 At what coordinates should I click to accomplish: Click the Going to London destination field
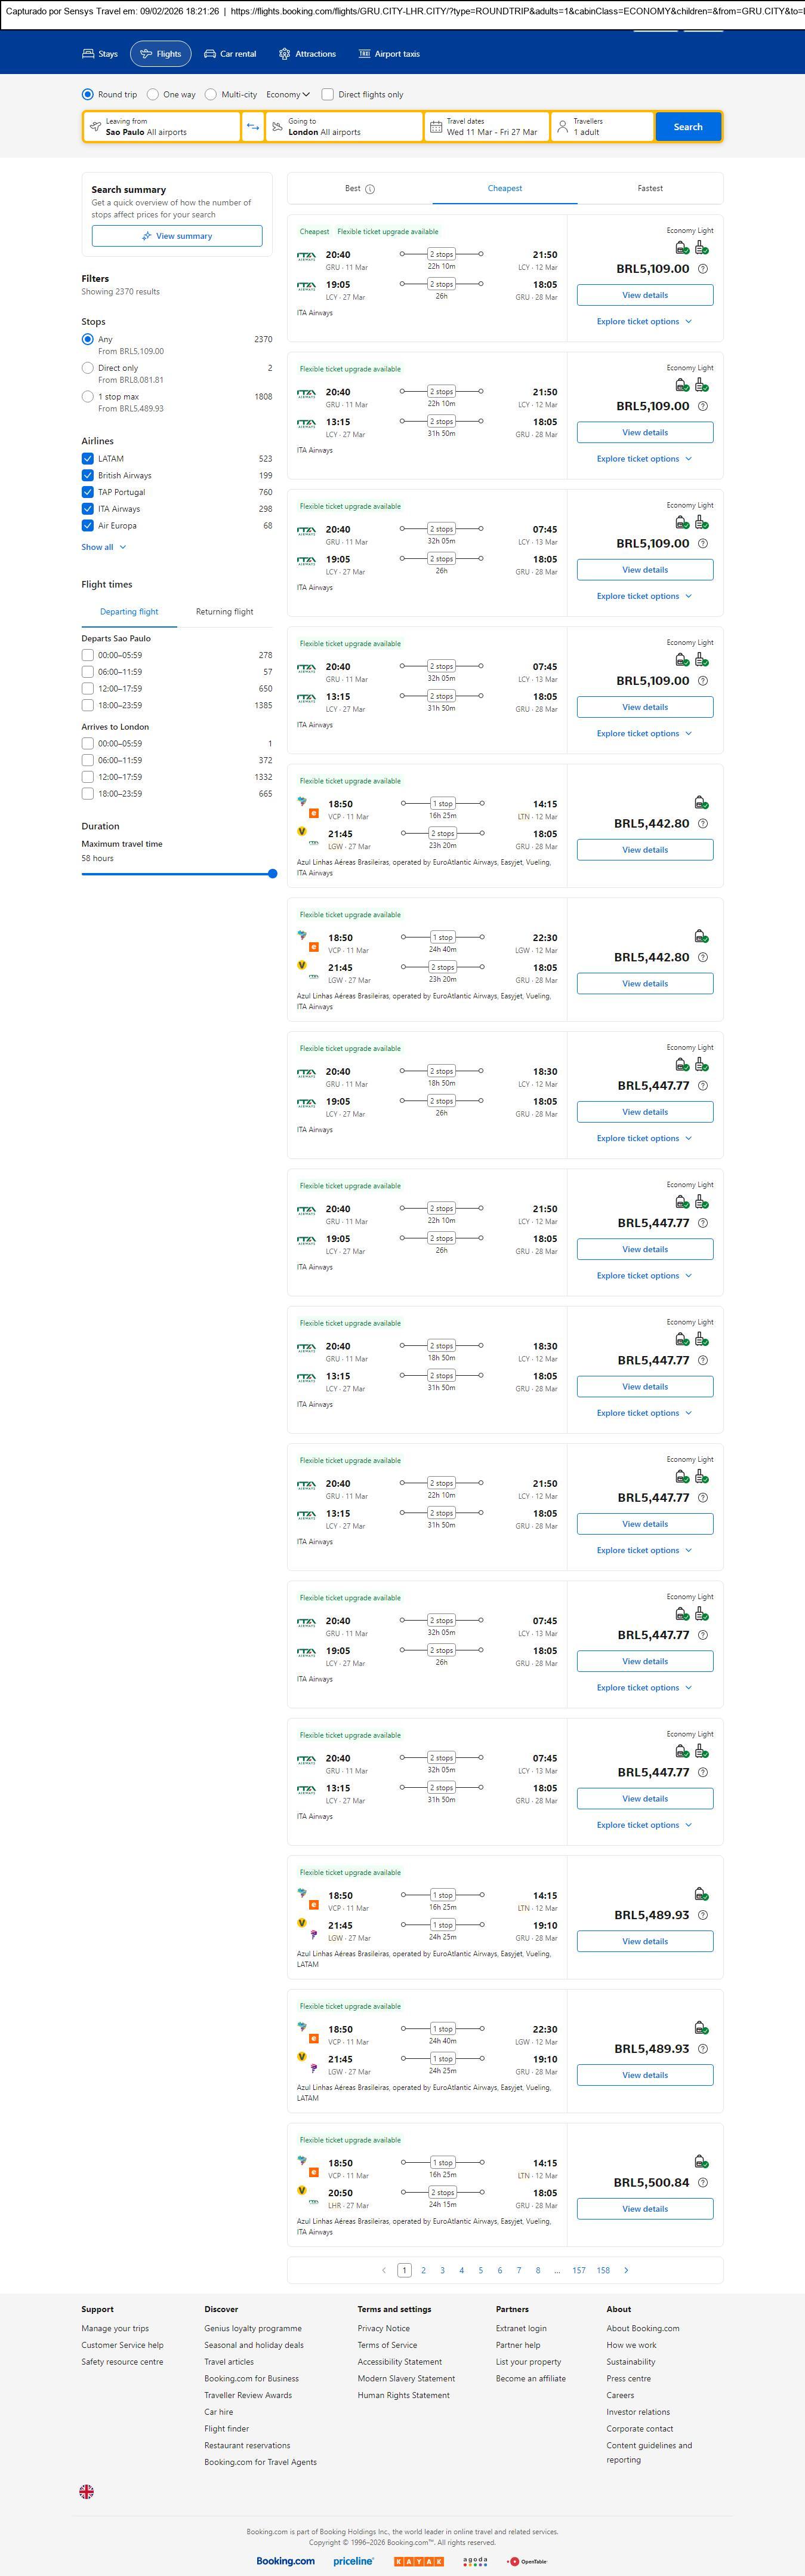point(344,127)
